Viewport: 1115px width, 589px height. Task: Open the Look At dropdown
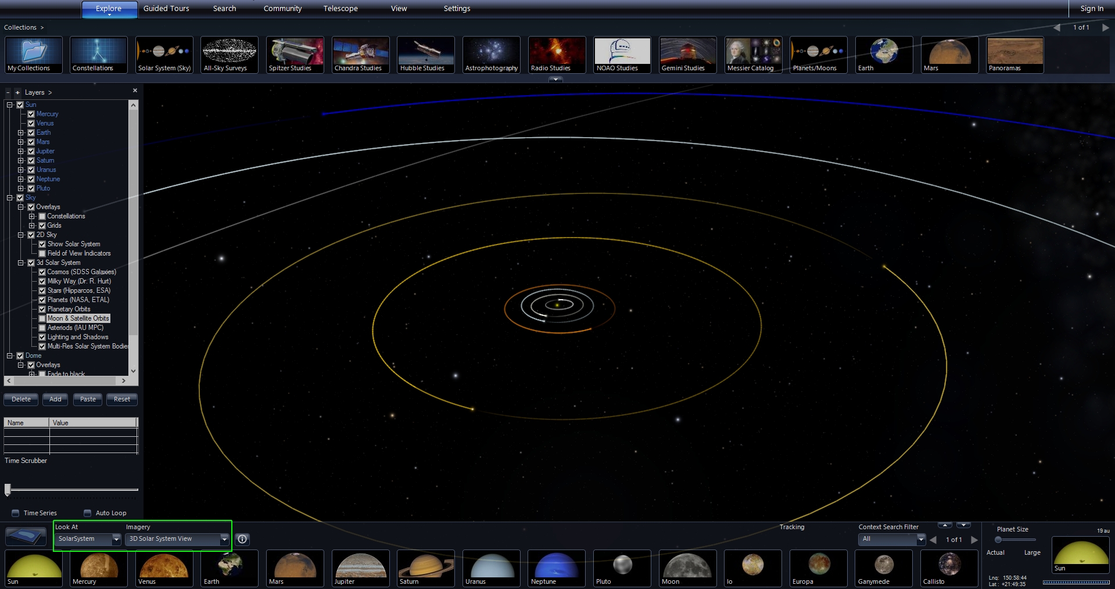pos(88,539)
